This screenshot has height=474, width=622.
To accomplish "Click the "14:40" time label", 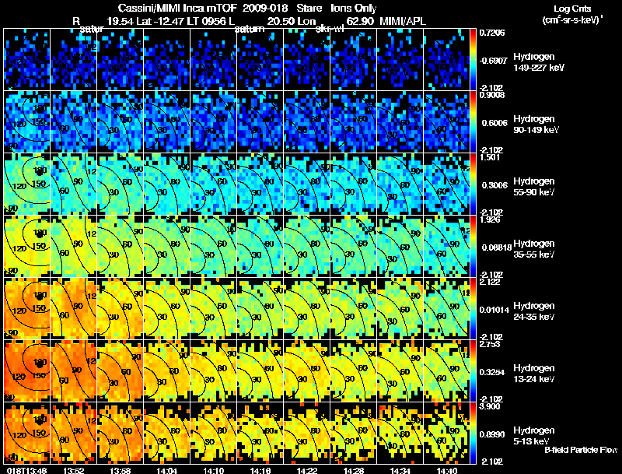I will click(446, 470).
